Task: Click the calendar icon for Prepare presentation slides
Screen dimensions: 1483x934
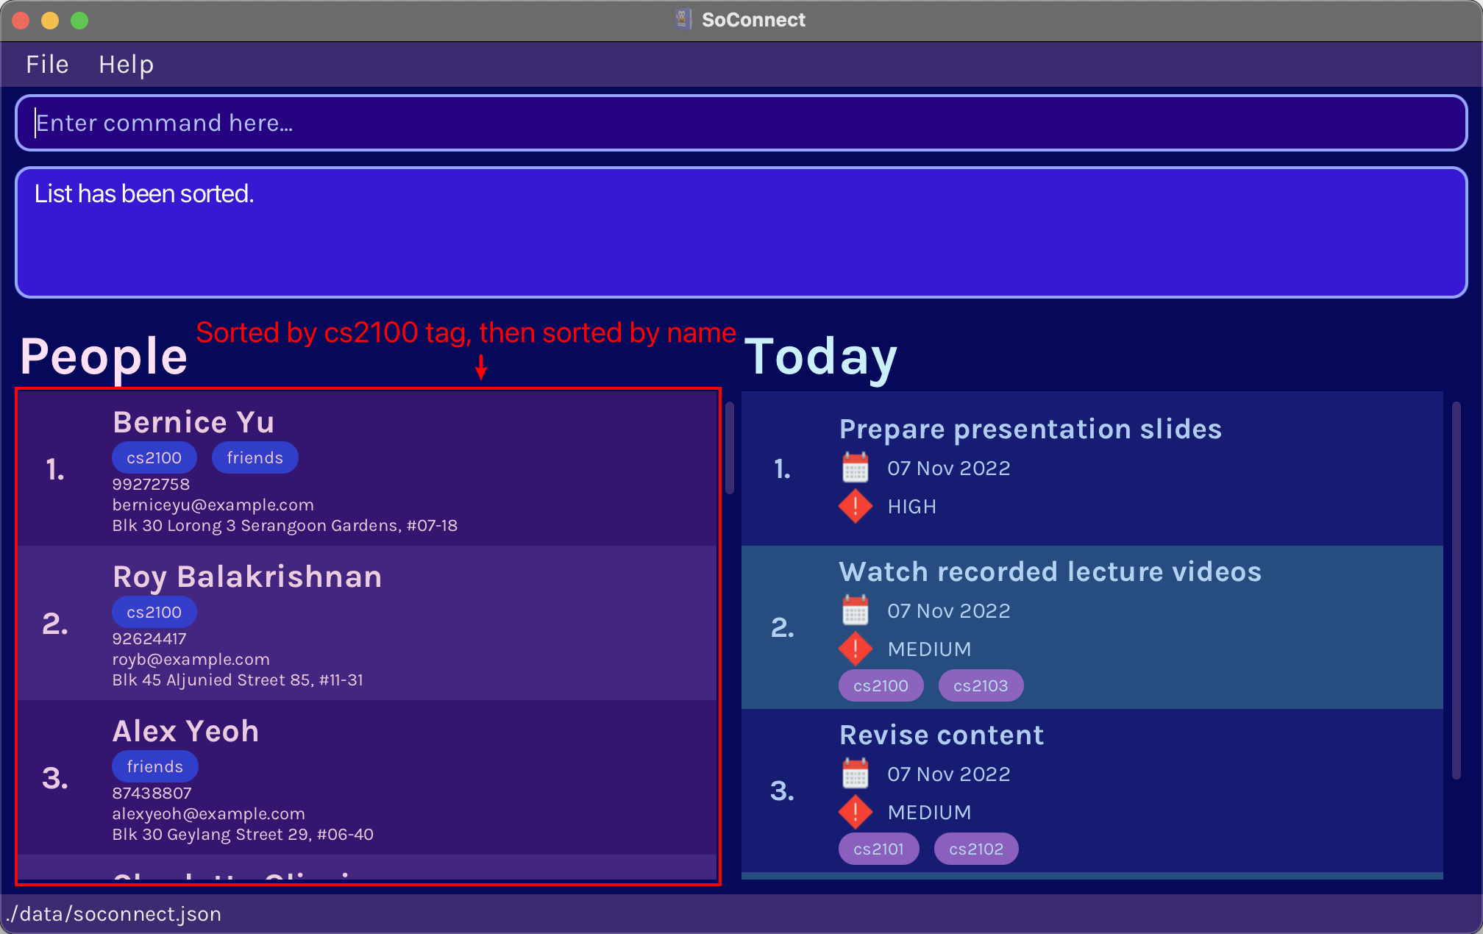Action: (x=855, y=468)
